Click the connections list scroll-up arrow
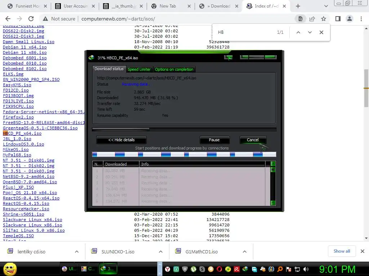 [x=273, y=164]
